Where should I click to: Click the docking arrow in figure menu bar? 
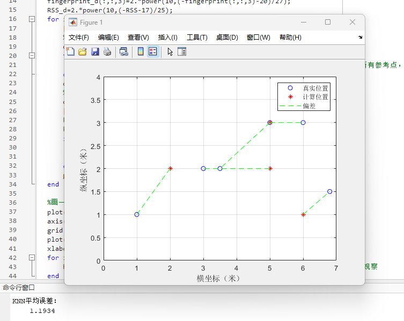click(360, 38)
